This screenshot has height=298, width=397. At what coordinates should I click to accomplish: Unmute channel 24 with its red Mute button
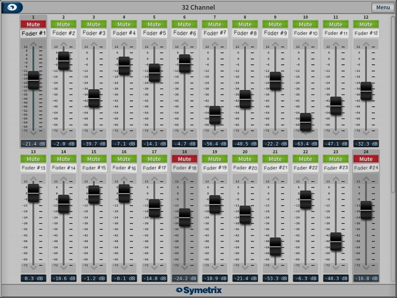[x=366, y=159]
